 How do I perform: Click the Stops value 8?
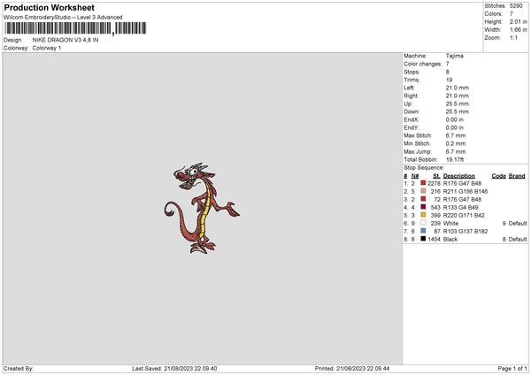click(447, 72)
